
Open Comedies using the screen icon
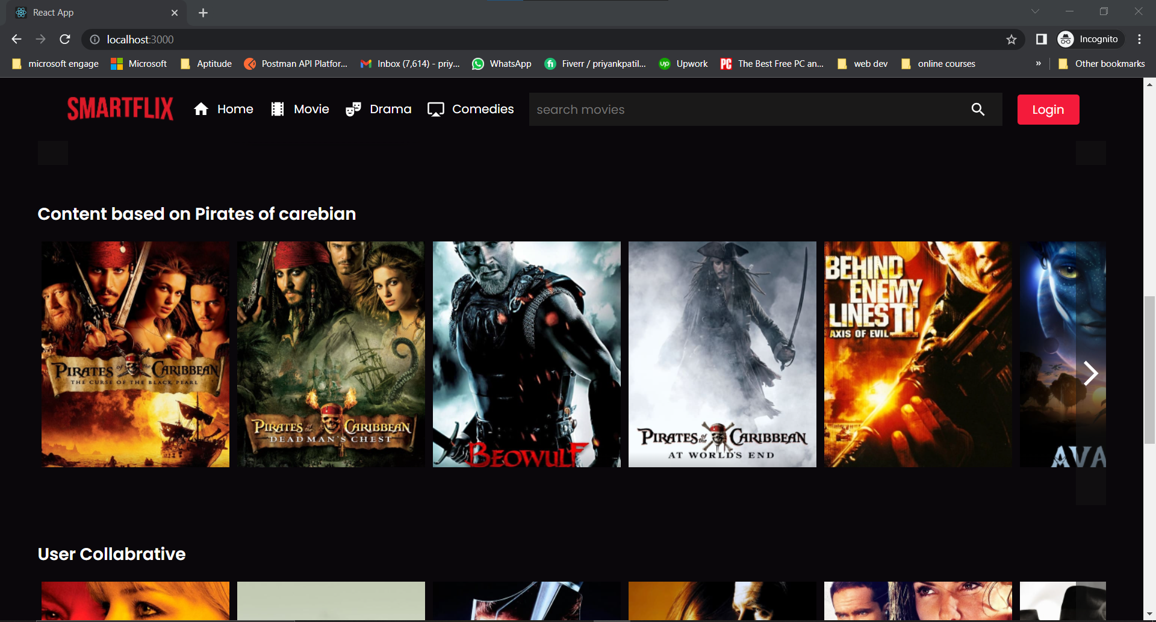coord(435,109)
